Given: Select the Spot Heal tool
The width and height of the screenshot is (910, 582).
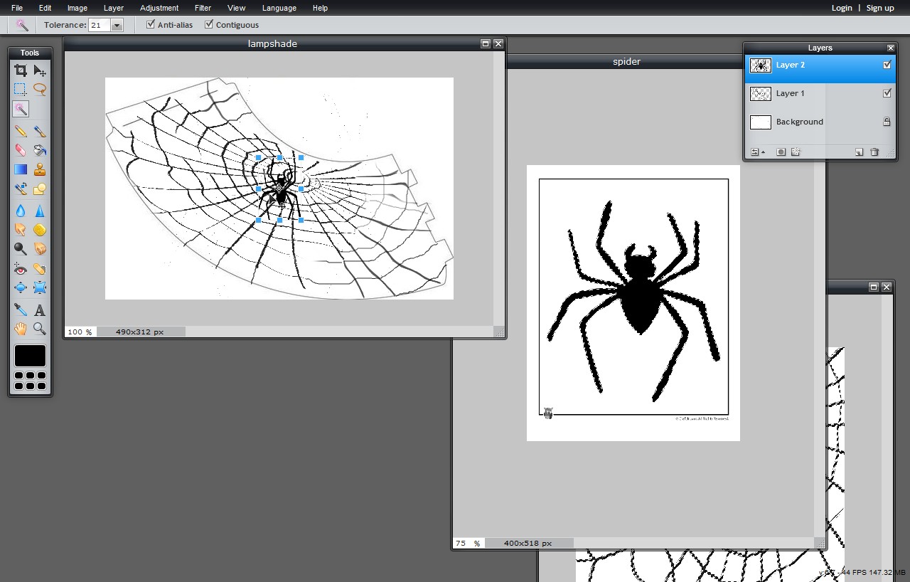Looking at the screenshot, I should pyautogui.click(x=40, y=269).
